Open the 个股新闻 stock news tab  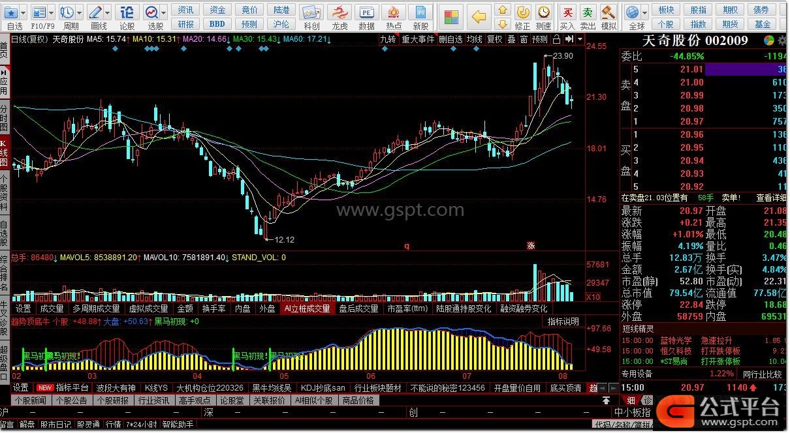pos(30,400)
